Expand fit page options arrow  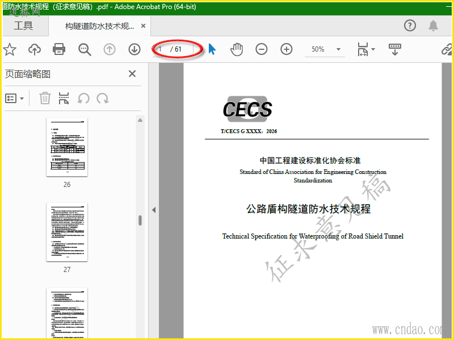click(373, 49)
